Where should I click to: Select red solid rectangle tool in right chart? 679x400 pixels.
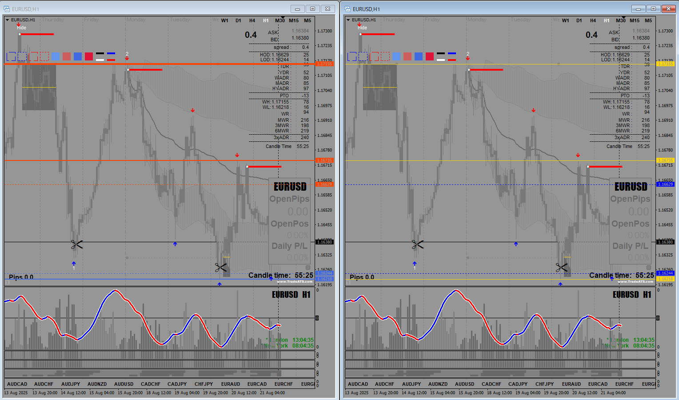pyautogui.click(x=374, y=56)
